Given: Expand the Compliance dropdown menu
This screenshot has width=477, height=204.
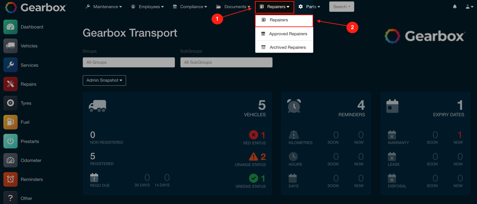Looking at the screenshot, I should [190, 7].
